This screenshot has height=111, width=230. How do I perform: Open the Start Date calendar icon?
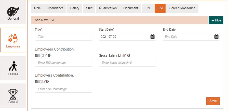[152, 37]
